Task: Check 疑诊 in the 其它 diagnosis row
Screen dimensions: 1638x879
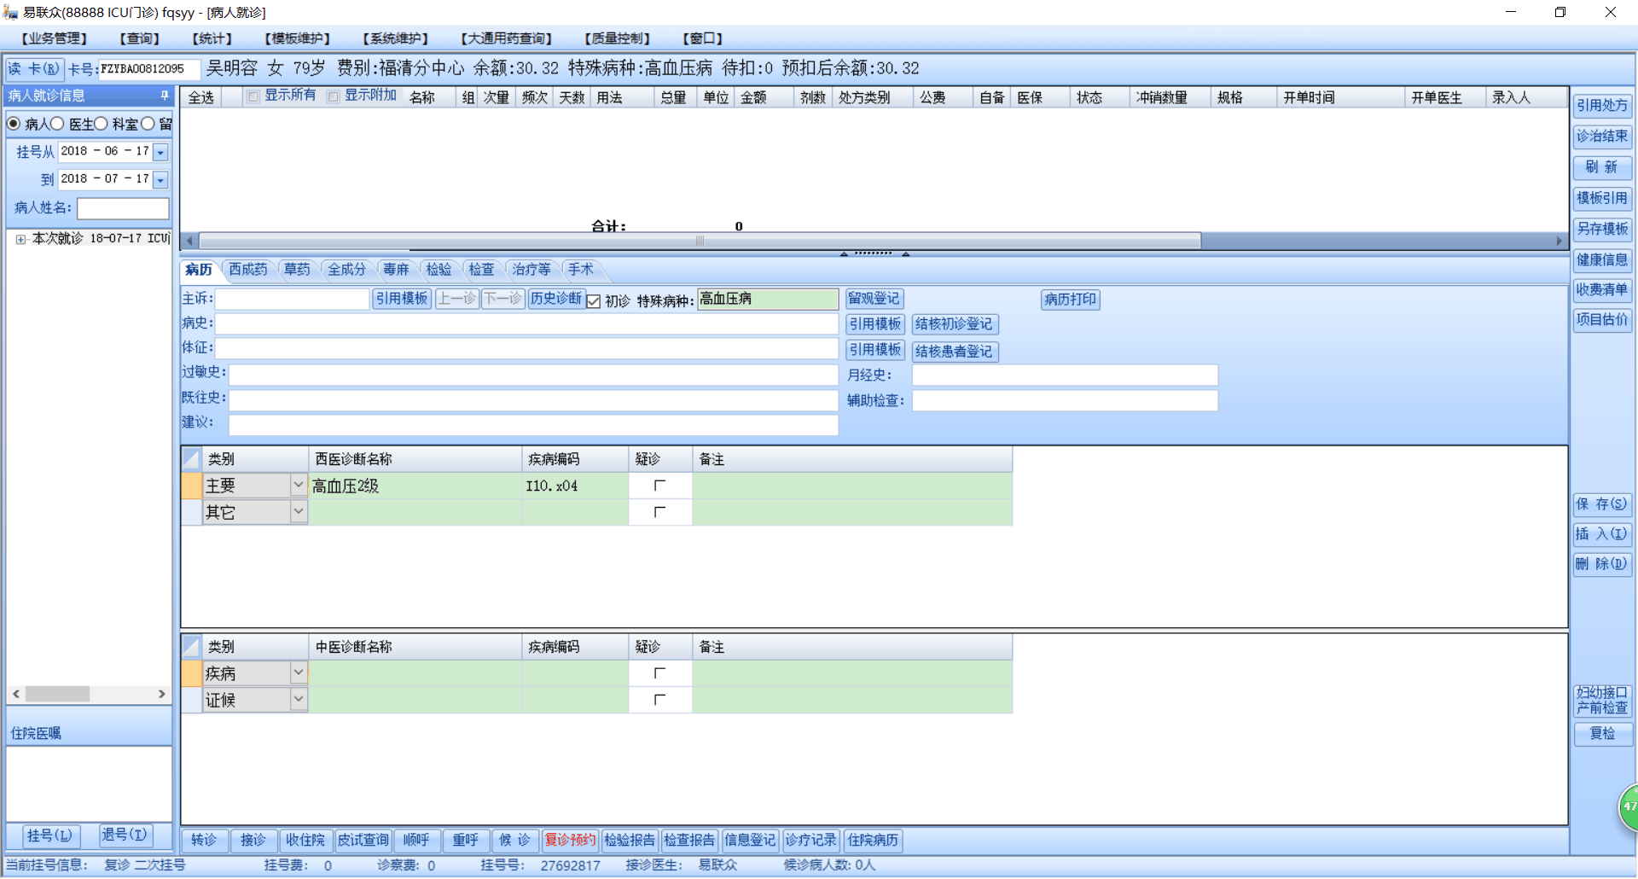Action: click(x=659, y=512)
